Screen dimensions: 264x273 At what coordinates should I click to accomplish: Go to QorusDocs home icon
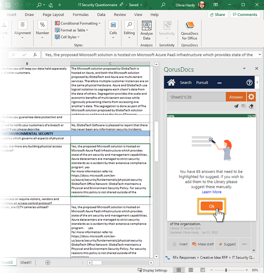(171, 83)
